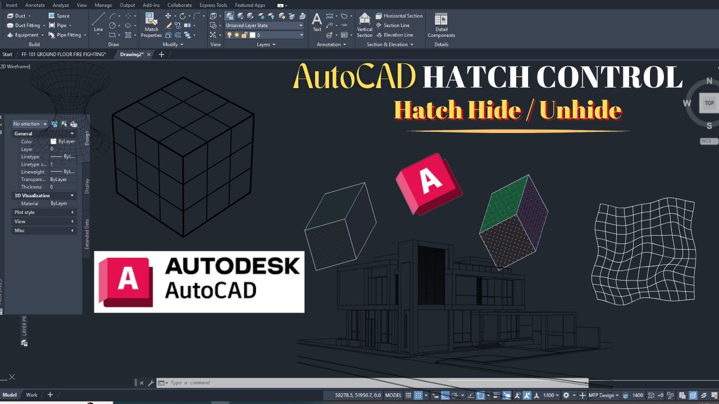
Task: Click the Vertical Section tool
Action: pos(365,25)
